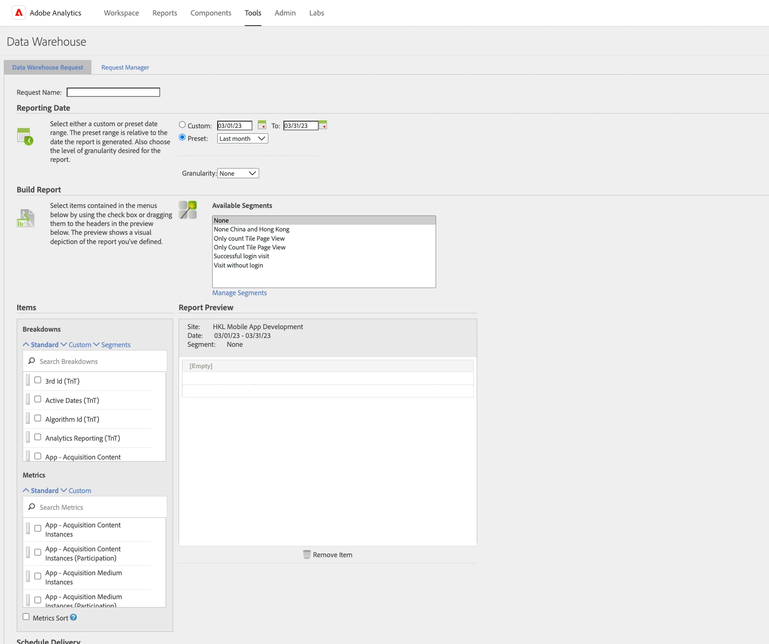
Task: Select 'Only Count Tile Page View' capitalized segment
Action: point(324,247)
